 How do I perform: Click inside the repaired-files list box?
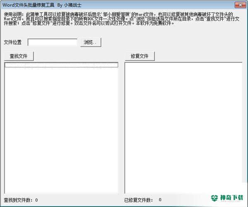183,128
